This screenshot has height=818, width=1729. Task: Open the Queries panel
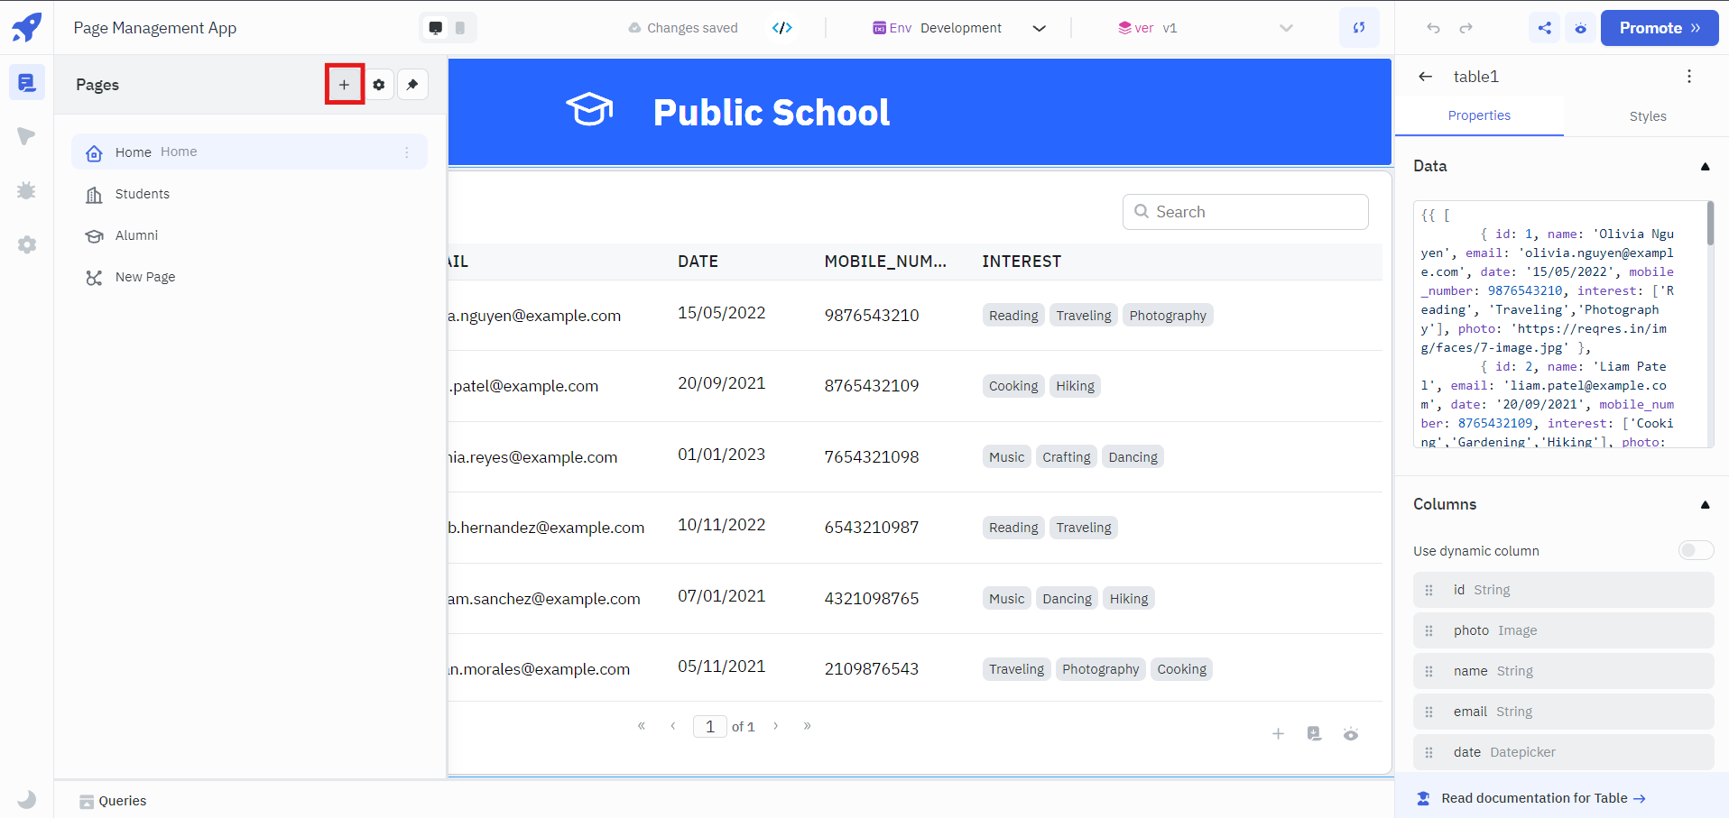(x=113, y=801)
